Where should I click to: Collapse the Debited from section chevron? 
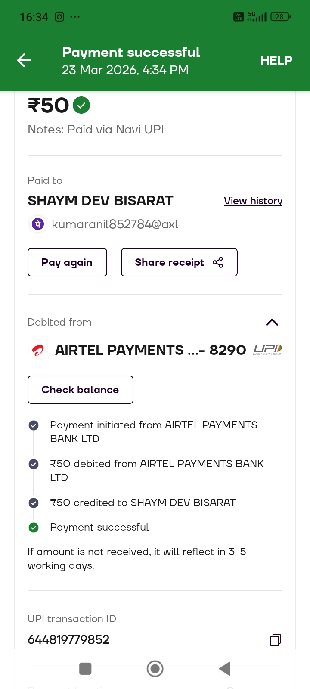click(x=272, y=322)
